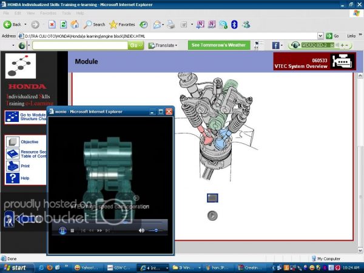Open the Favorites star button
Screen dimensions: 364x273
(123, 24)
